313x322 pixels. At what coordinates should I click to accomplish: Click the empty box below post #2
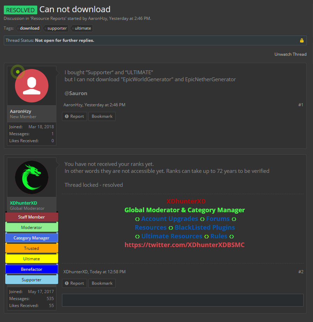pos(183,300)
